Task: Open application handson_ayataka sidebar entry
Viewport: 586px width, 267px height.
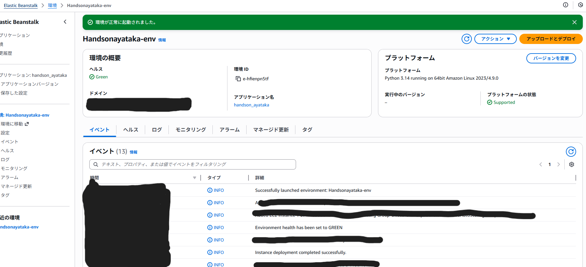Action: (x=33, y=75)
